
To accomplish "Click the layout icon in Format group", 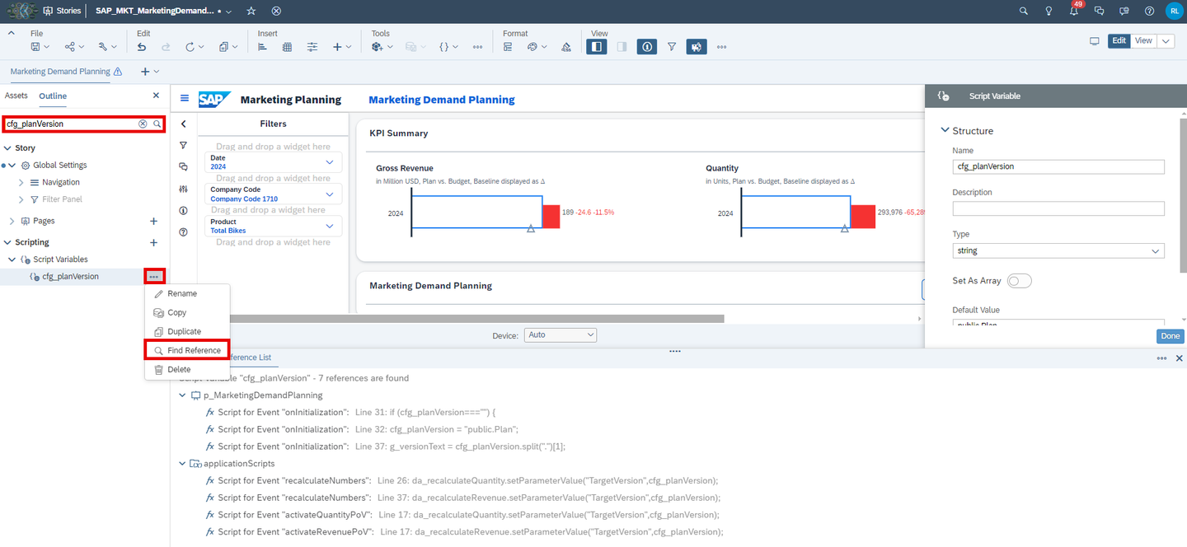I will (508, 47).
